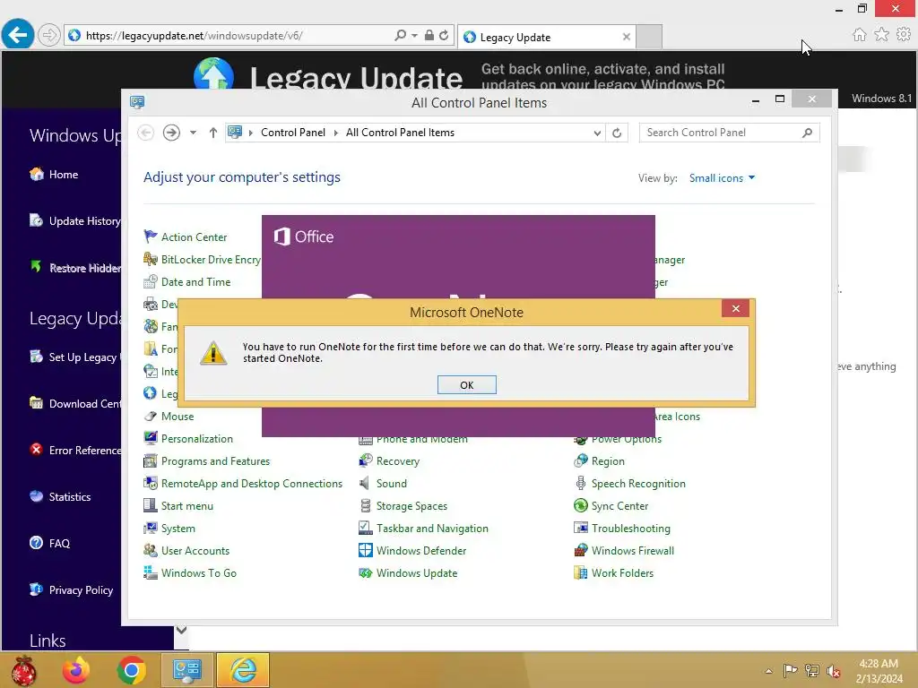Click the Windows Defender icon
This screenshot has height=688, width=918.
coord(366,551)
